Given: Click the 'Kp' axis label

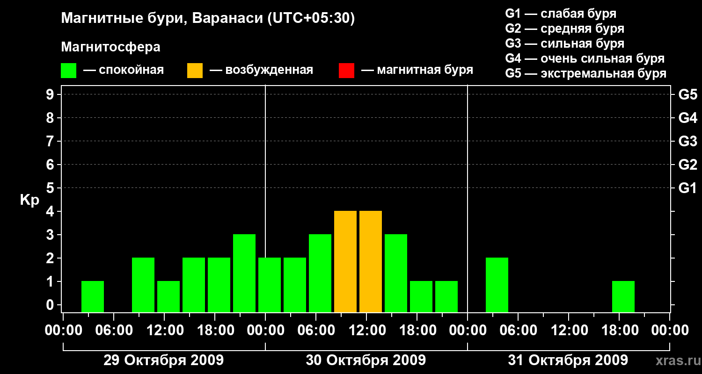Looking at the screenshot, I should pos(29,200).
